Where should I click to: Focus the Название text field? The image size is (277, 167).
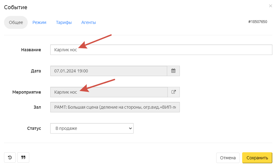161,50
